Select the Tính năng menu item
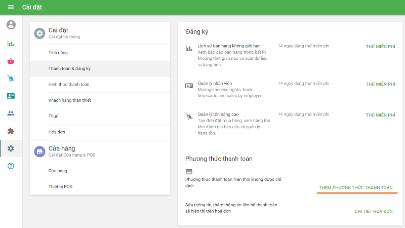 (x=58, y=53)
